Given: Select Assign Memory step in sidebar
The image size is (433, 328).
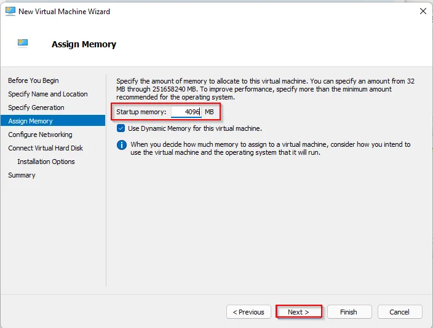Looking at the screenshot, I should (53, 121).
